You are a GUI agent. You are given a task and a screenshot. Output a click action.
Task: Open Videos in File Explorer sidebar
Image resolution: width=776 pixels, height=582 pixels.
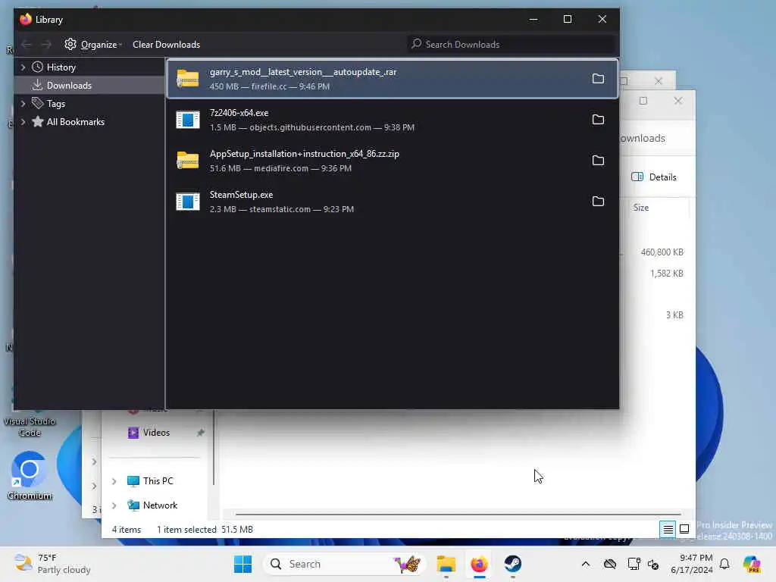(x=156, y=433)
